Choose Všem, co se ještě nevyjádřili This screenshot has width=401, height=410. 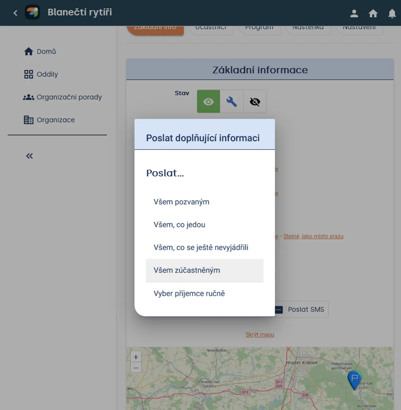(x=205, y=247)
